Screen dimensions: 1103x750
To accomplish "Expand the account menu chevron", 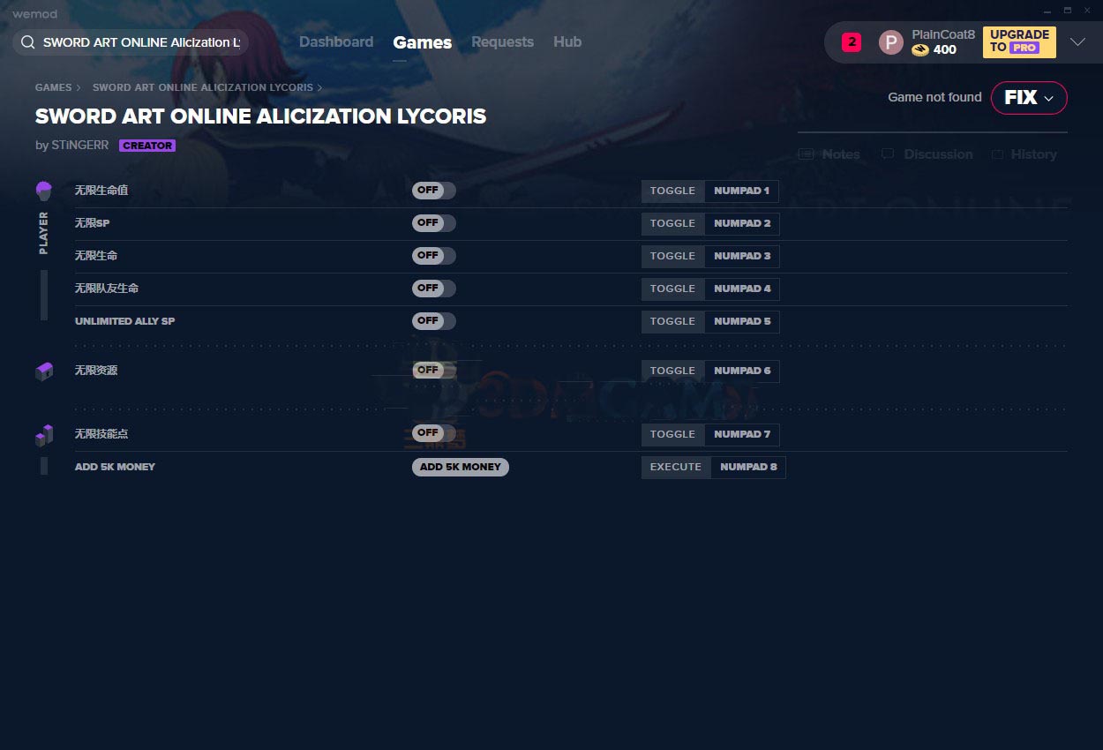I will point(1077,42).
